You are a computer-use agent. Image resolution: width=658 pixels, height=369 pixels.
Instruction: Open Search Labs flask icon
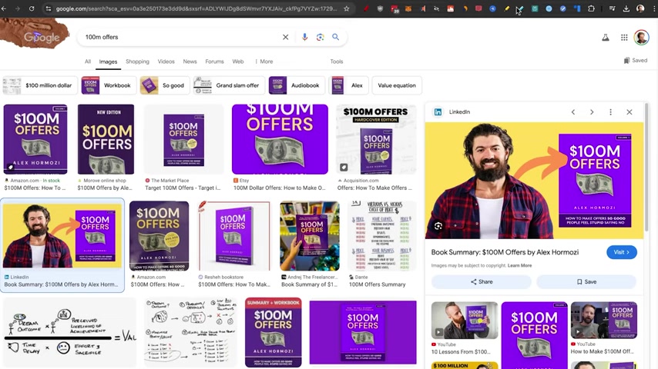tap(606, 37)
